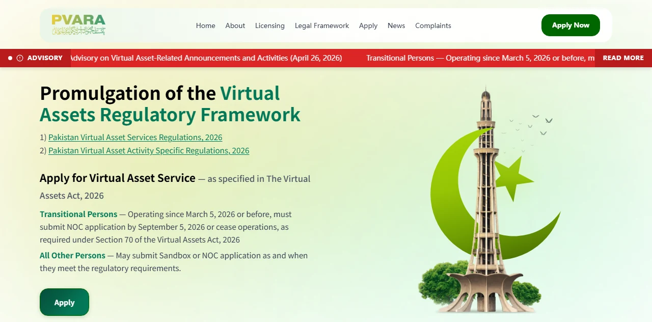Open Pakistan Virtual Asset Services Regulations, 2026
Image resolution: width=652 pixels, height=322 pixels.
tap(135, 138)
